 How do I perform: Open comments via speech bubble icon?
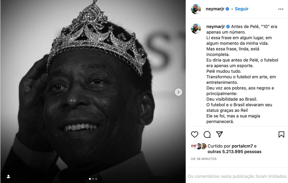207,135
